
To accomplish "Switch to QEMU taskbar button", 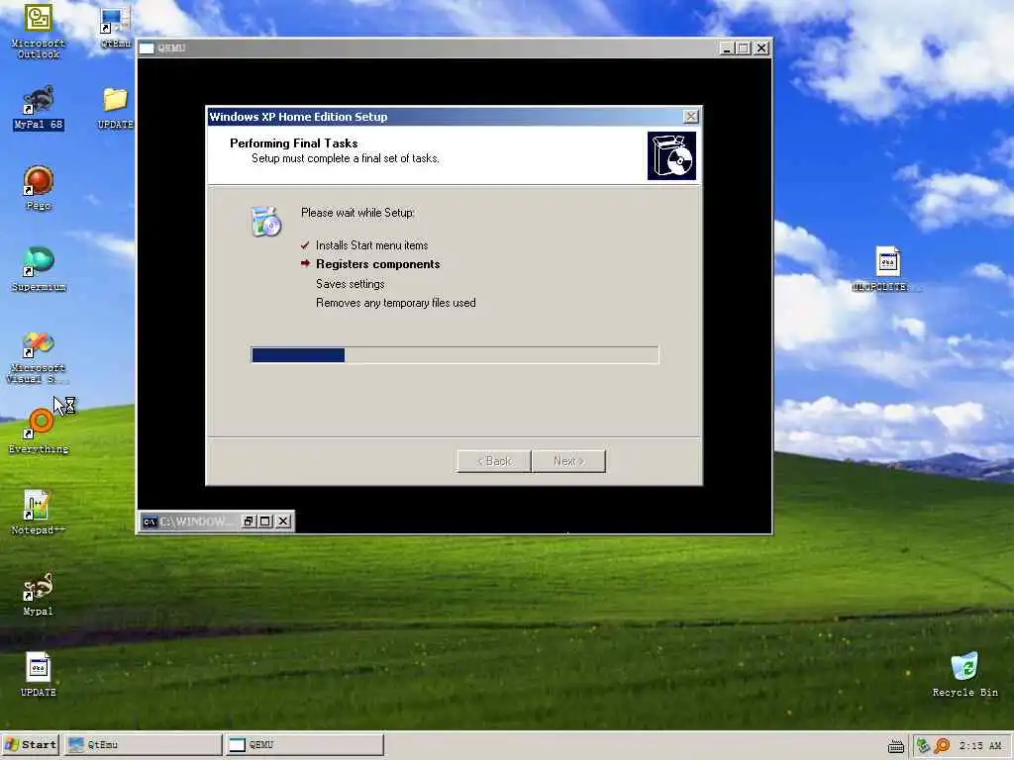I will 305,745.
